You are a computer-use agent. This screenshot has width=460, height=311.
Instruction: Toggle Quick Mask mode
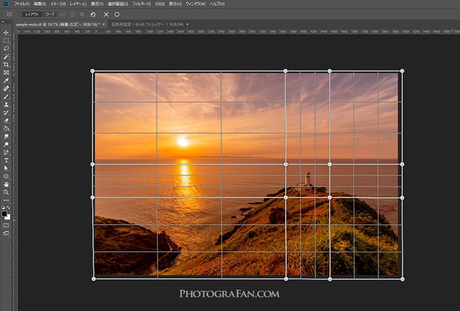point(6,225)
